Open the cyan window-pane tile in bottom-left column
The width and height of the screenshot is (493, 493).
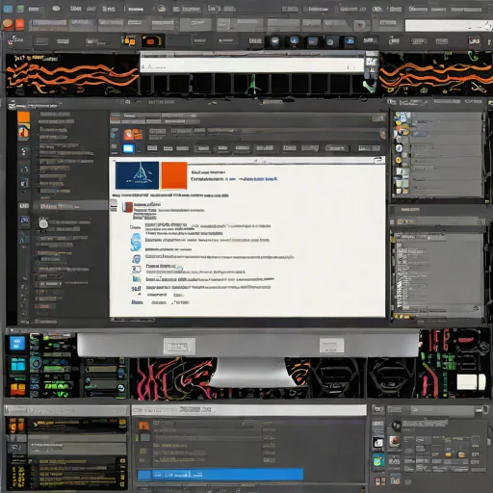18,365
